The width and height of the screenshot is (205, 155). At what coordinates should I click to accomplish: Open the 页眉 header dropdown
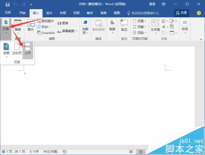pyautogui.click(x=139, y=21)
